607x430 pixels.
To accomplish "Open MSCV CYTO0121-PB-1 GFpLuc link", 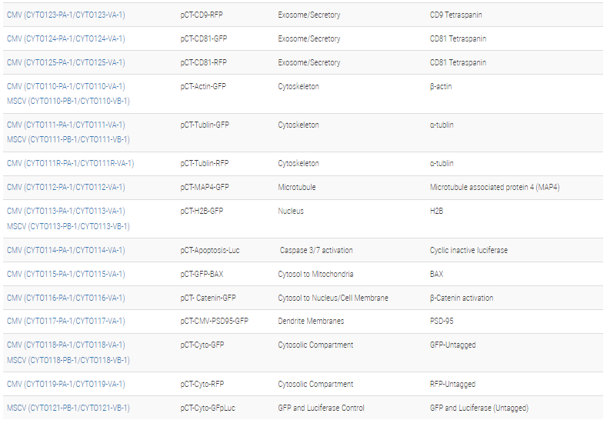I will [x=68, y=408].
